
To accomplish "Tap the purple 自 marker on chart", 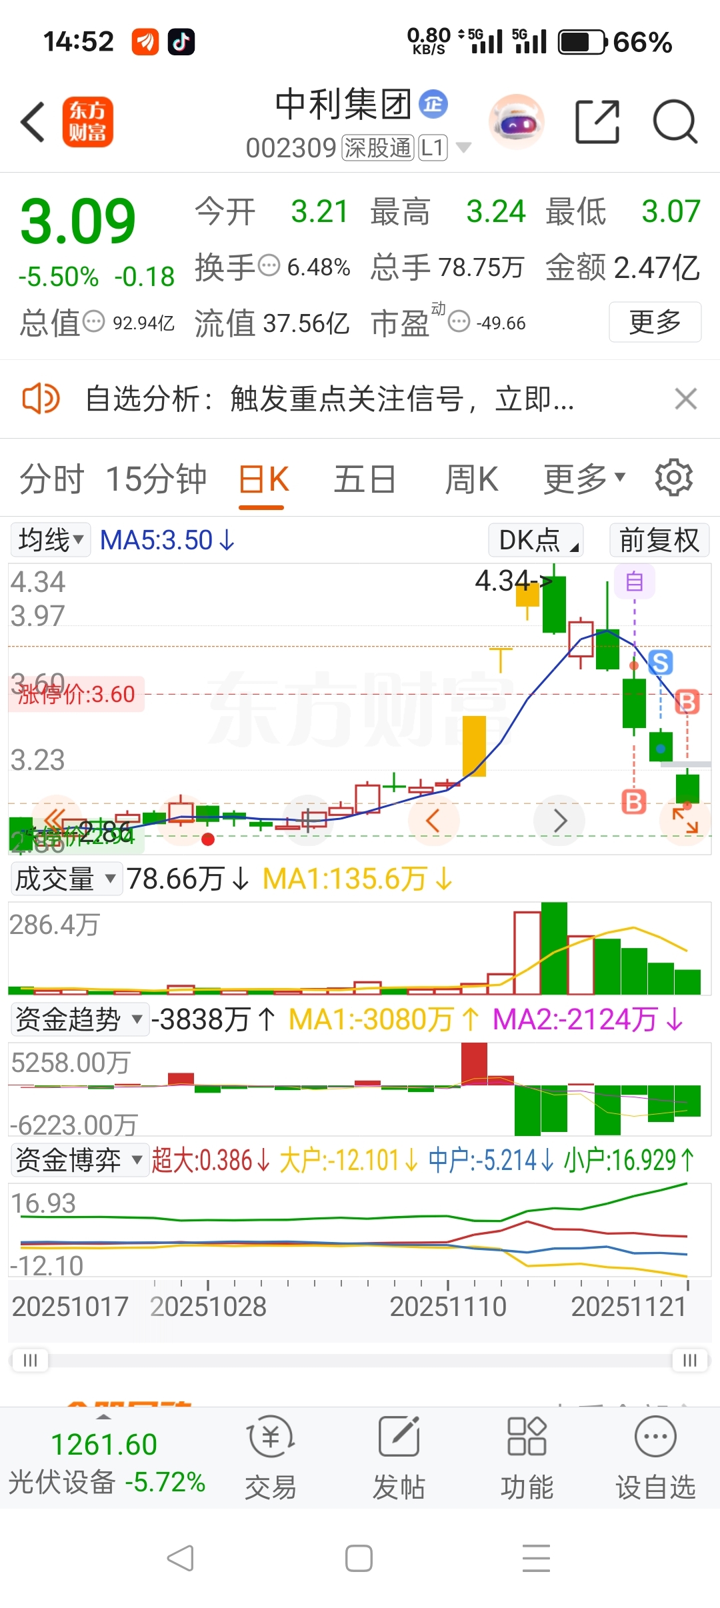I will click(x=635, y=582).
